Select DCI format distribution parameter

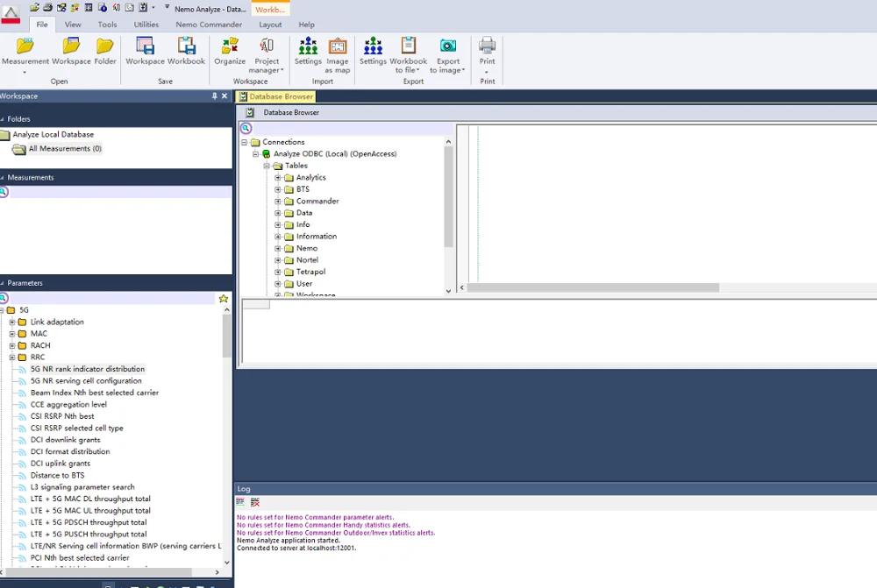point(70,452)
